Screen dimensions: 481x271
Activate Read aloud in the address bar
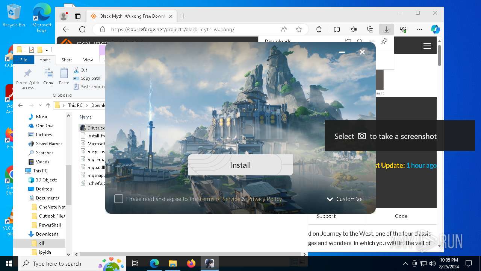(x=284, y=29)
